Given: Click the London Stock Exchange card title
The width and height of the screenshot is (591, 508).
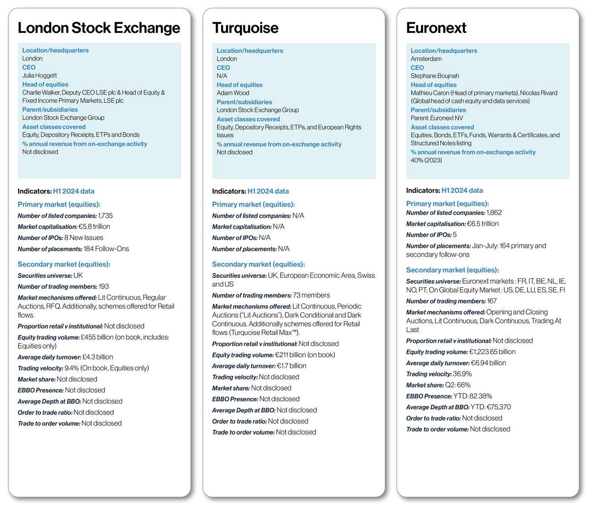Looking at the screenshot, I should point(98,28).
